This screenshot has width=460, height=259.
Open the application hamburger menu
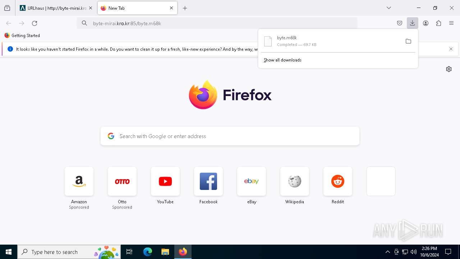[451, 23]
